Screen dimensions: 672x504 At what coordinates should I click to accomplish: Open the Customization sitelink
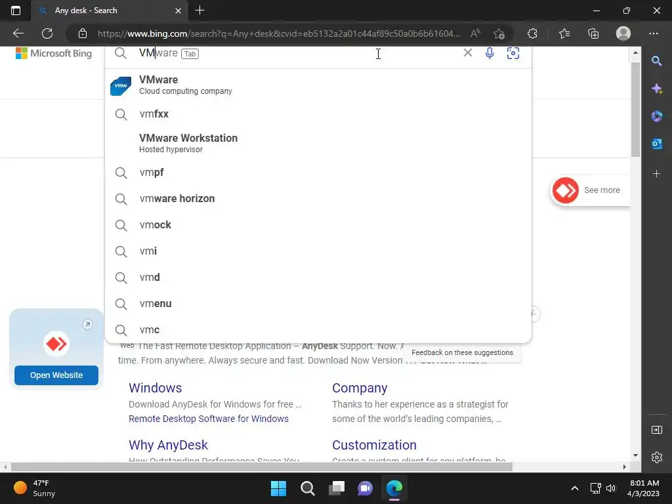tap(374, 445)
